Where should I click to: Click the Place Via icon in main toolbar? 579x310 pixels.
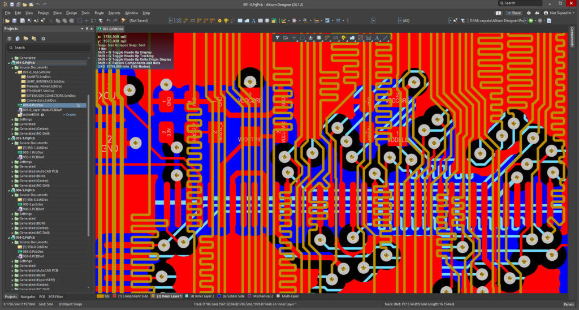point(218,20)
